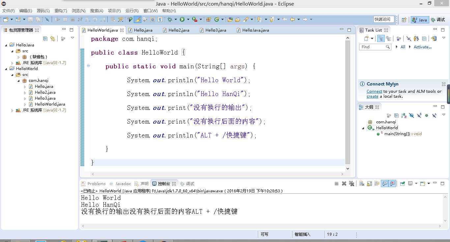Toggle Link with Editor in Package Explorer
The height and width of the screenshot is (242, 450).
[52, 38]
